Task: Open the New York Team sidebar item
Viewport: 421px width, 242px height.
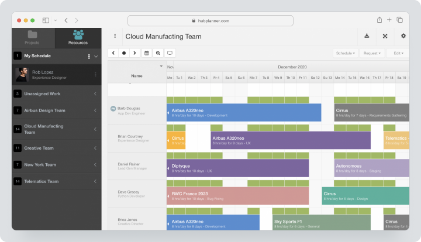Action: [x=57, y=164]
